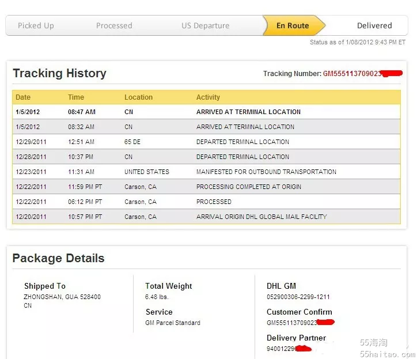Click the 052900306-2299-1211 DHL GM number
This screenshot has height=359, width=417.
tap(298, 297)
